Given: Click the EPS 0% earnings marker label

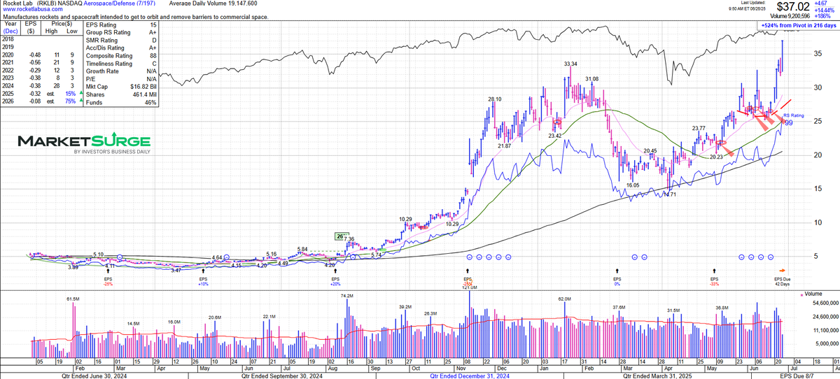Looking at the screenshot, I should click(x=617, y=281).
